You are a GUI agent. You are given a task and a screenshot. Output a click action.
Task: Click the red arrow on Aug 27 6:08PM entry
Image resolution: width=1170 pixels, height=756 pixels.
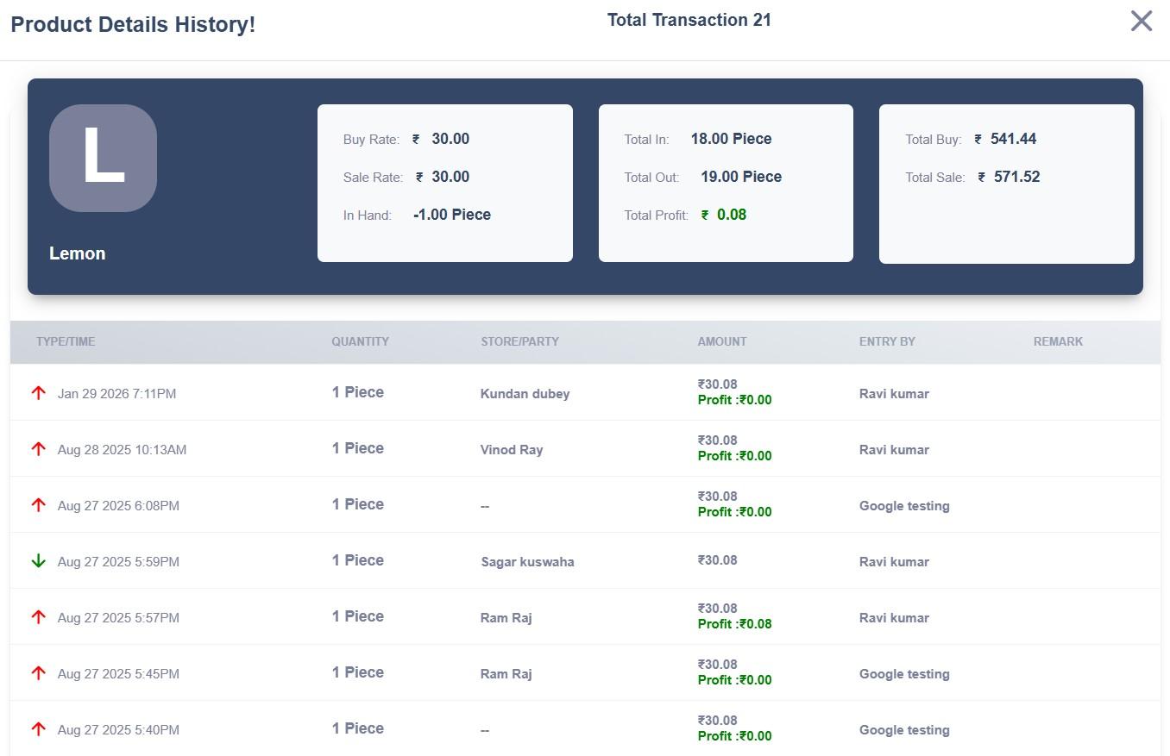point(38,505)
